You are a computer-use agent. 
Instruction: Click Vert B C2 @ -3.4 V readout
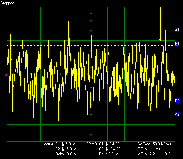tap(109, 149)
